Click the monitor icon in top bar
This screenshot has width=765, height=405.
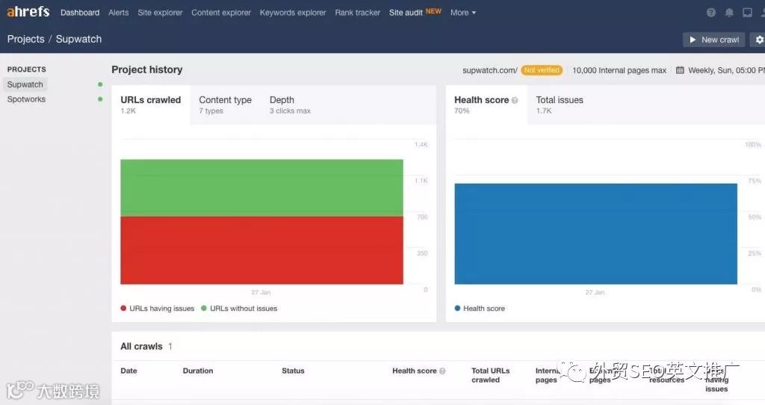[747, 13]
